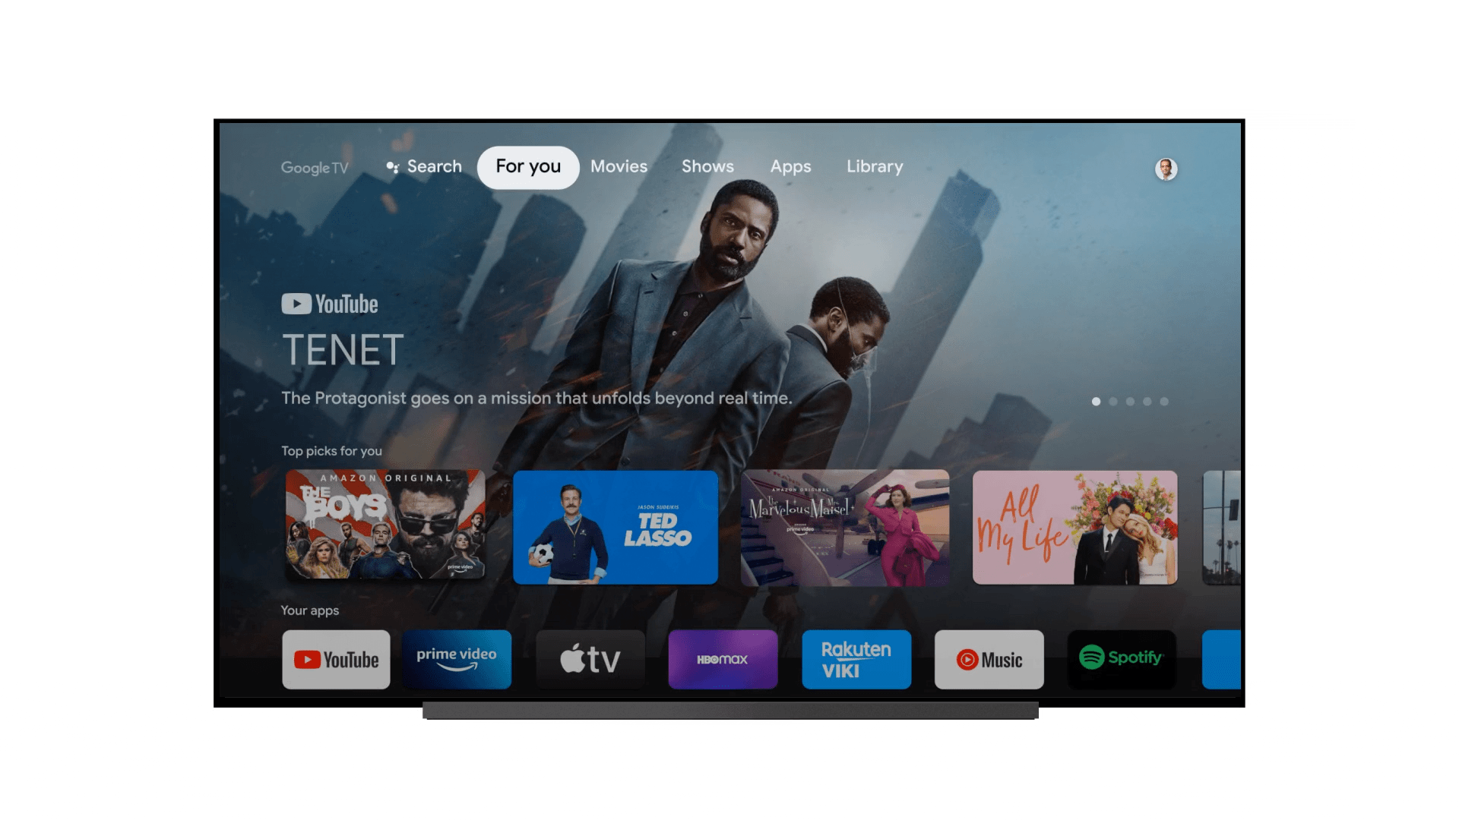1459x820 pixels.
Task: Open The Boys show thumbnail
Action: [x=384, y=525]
